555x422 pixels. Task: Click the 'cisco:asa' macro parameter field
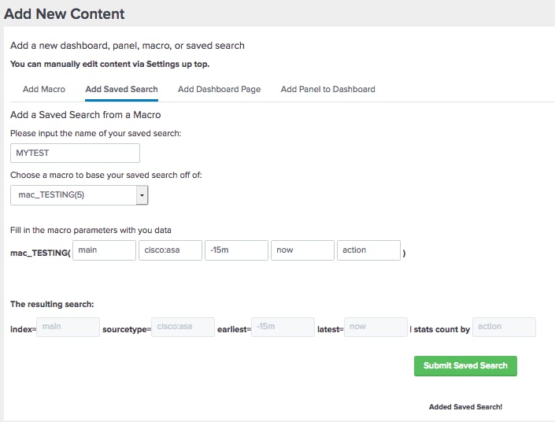(x=170, y=250)
